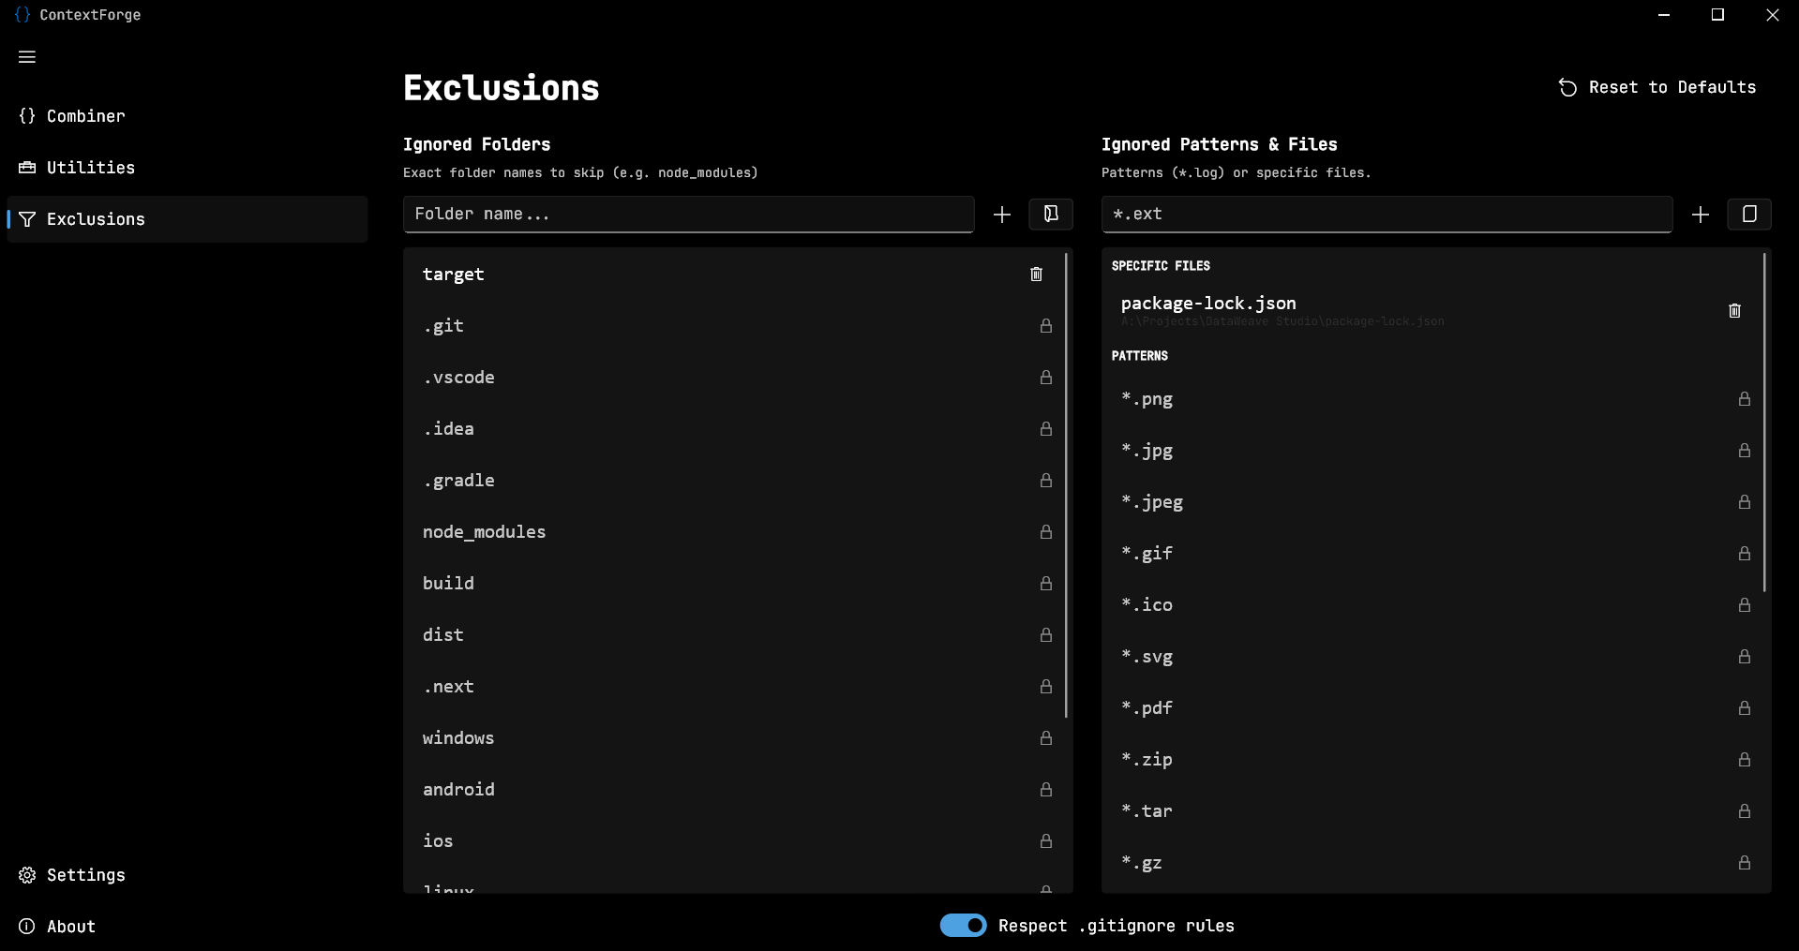The width and height of the screenshot is (1799, 951).
Task: Click the lock icon on *.png pattern
Action: pyautogui.click(x=1744, y=398)
